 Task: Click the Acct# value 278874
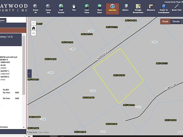(3, 68)
